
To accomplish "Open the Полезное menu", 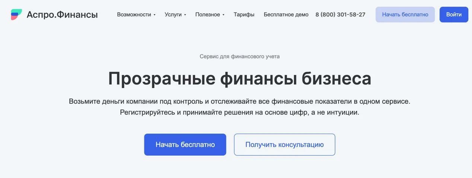I will [207, 15].
